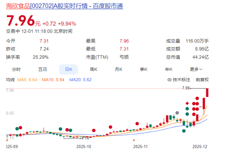The height and width of the screenshot is (152, 225).
Task: Click the 4.14 low price label
Action: (85, 138)
